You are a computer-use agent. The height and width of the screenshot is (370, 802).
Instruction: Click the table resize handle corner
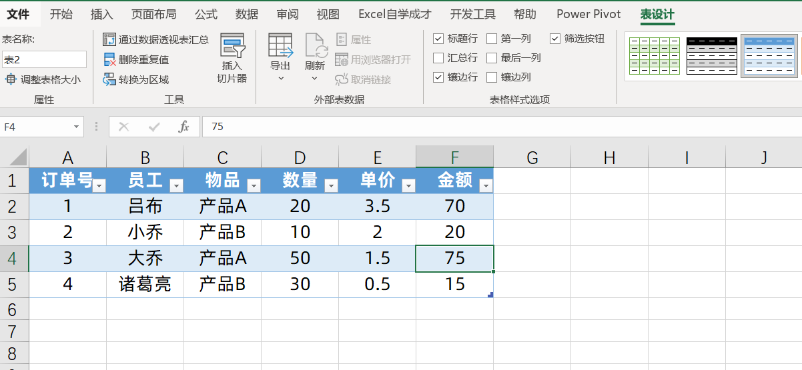(490, 295)
